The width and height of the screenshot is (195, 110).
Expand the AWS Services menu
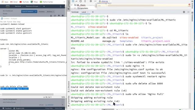click(19, 6)
